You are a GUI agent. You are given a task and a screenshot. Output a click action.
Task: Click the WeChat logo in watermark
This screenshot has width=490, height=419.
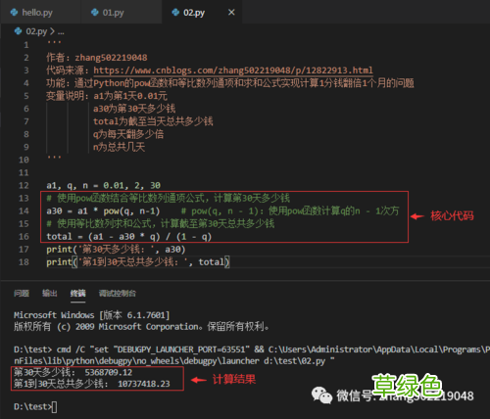tap(321, 396)
